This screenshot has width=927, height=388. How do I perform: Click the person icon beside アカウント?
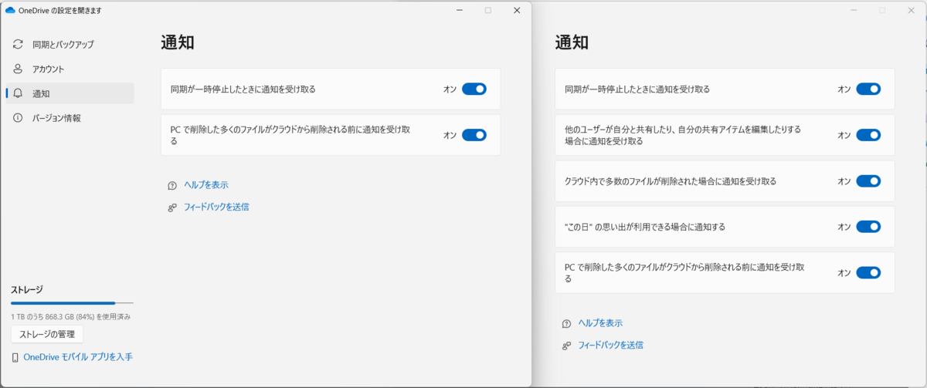coord(18,69)
